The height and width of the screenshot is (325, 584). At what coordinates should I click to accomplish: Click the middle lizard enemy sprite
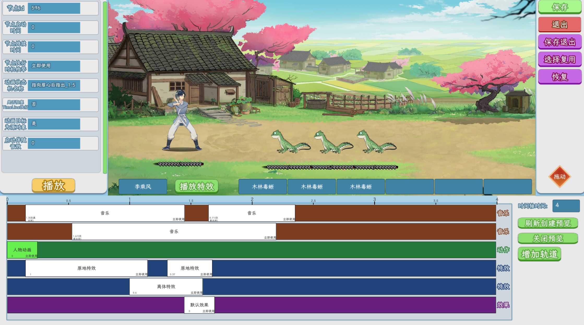pyautogui.click(x=333, y=142)
